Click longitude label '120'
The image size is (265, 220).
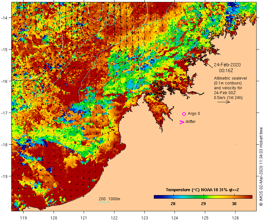click(54, 218)
